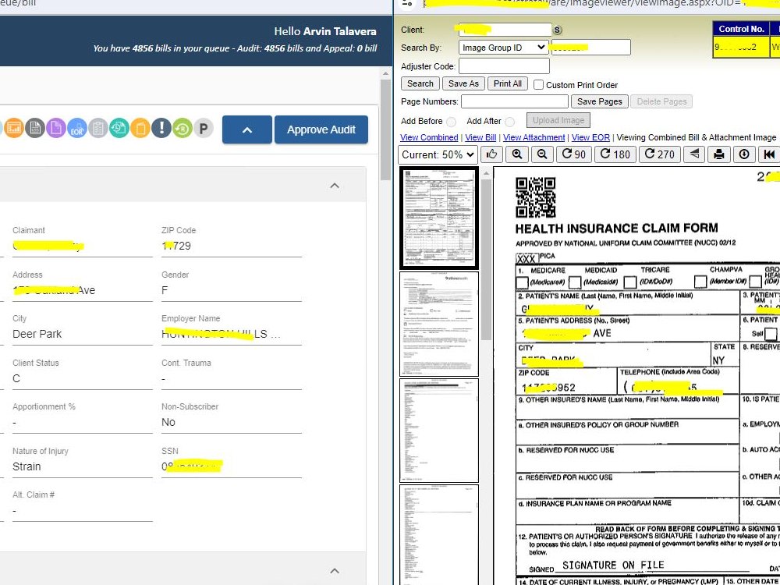Open the blue EOR icon

tap(77, 129)
